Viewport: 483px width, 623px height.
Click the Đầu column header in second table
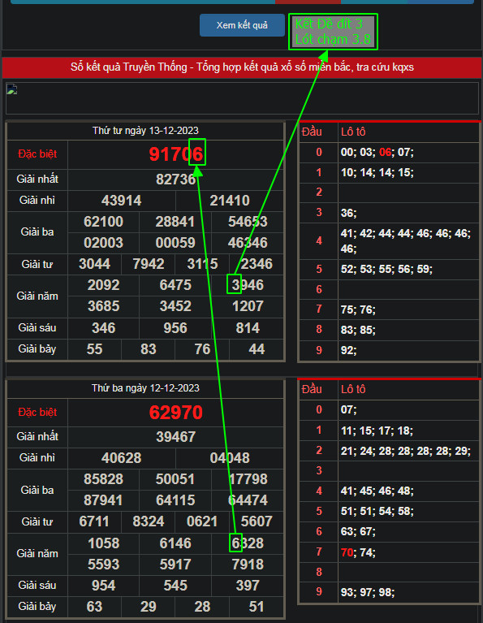click(312, 389)
